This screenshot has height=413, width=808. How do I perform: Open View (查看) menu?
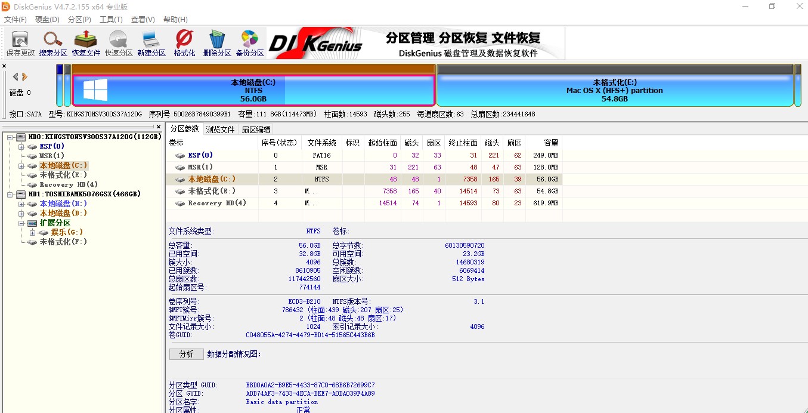(143, 20)
